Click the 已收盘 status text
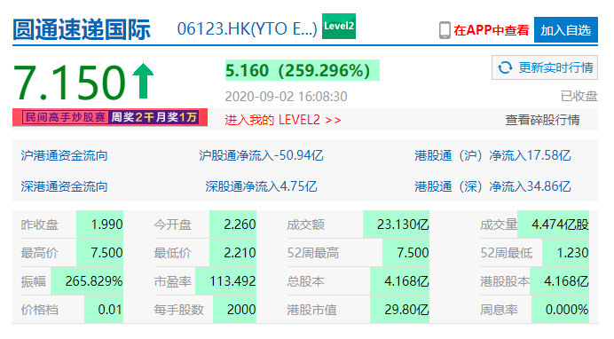 (579, 96)
